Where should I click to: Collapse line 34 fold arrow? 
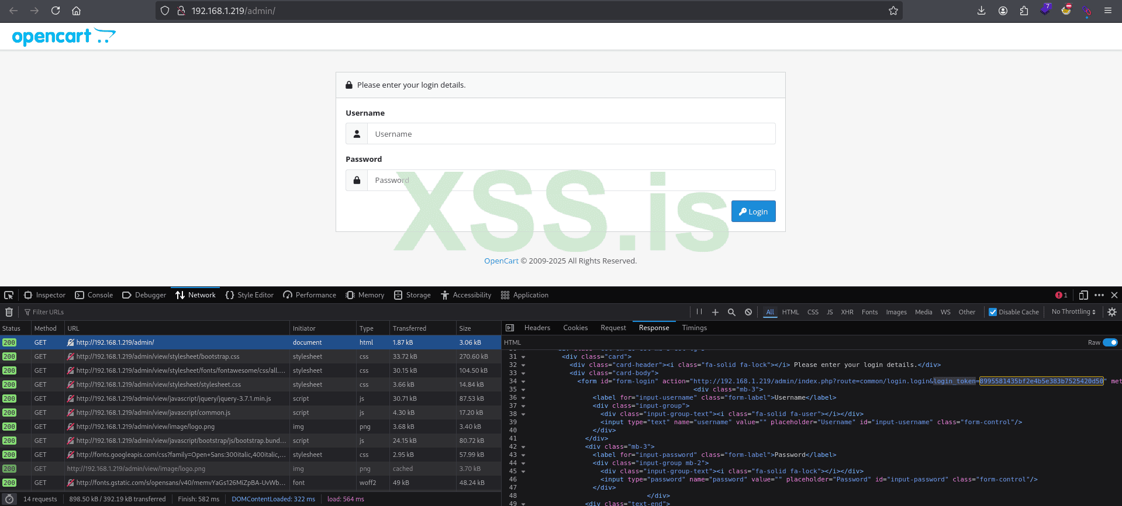pyautogui.click(x=523, y=382)
